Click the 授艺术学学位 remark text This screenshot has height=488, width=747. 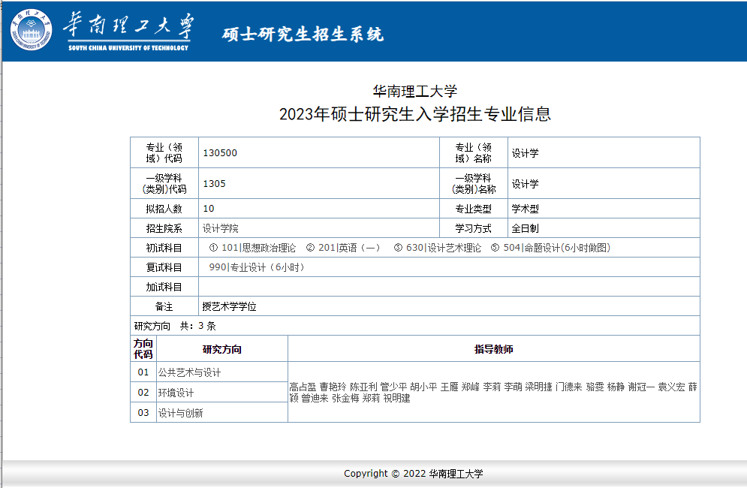coord(230,306)
